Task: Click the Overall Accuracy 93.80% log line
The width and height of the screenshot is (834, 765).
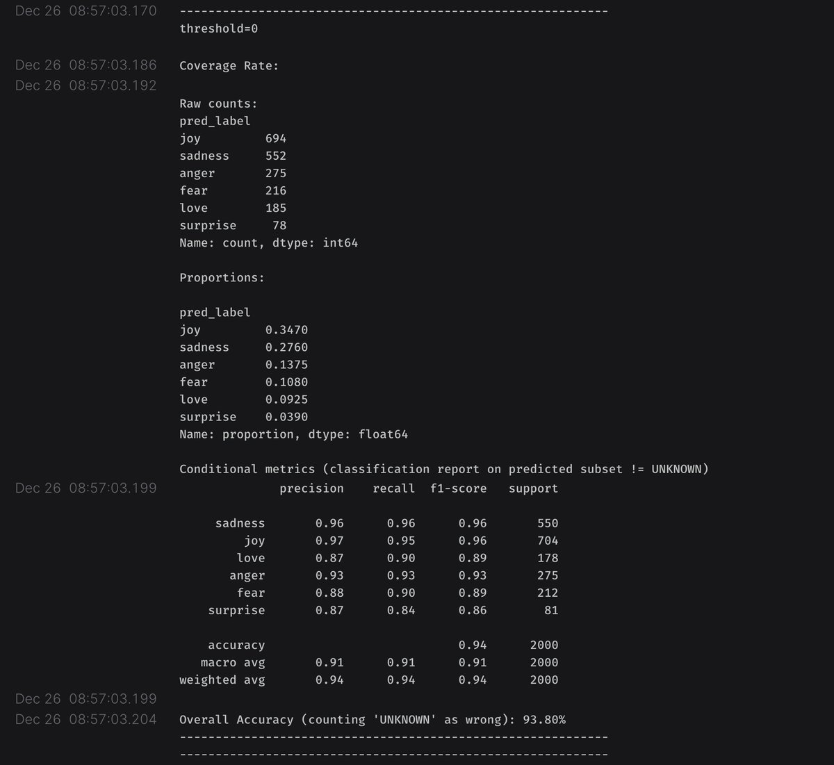Action: [372, 720]
